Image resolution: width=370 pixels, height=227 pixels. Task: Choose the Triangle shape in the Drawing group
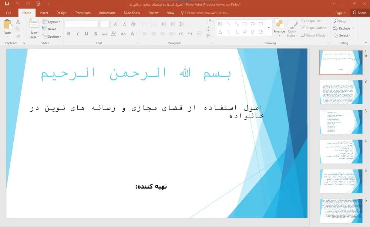pos(220,32)
